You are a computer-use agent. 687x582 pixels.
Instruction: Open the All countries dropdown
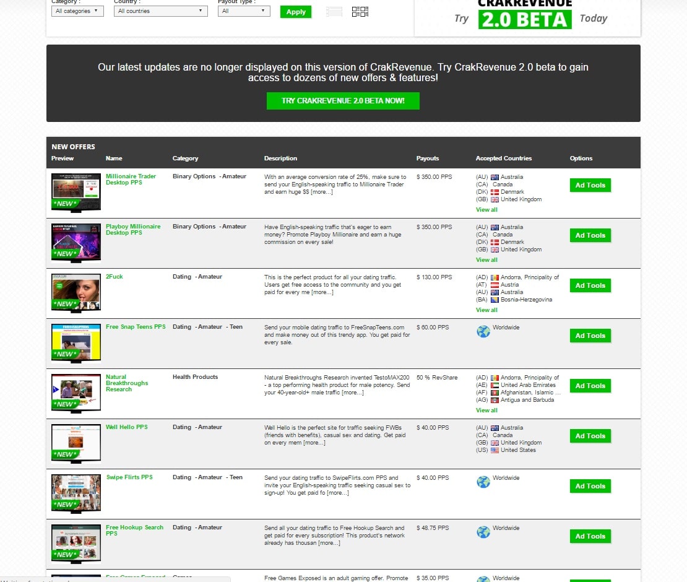[160, 11]
